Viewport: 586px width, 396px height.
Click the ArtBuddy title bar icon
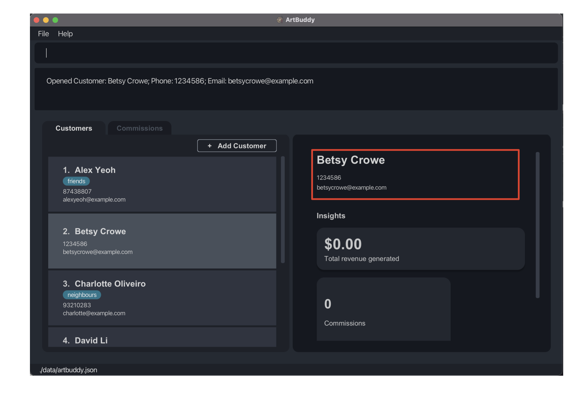280,20
